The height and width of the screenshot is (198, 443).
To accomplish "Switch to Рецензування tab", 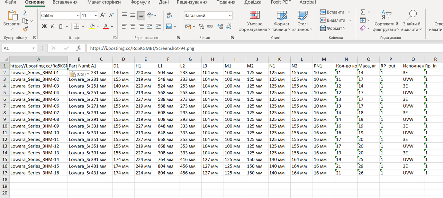I will 192,2.
